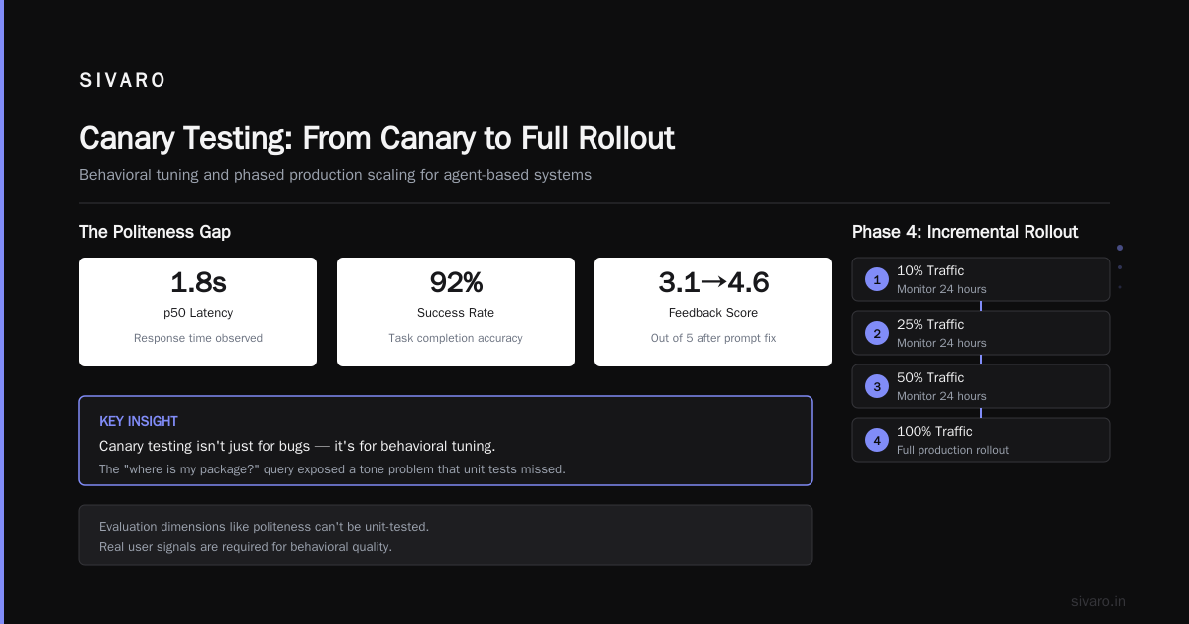Click the Phase 4: Incremental Rollout heading
This screenshot has height=624, width=1189.
[965, 232]
